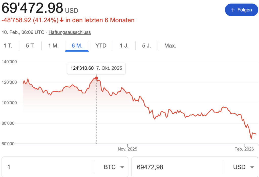Re-select the active 6 M. tab
This screenshot has height=177, width=259.
tap(77, 46)
